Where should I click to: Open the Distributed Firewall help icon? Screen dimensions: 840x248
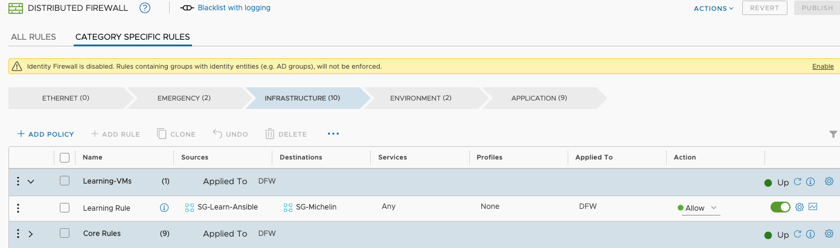pos(144,8)
